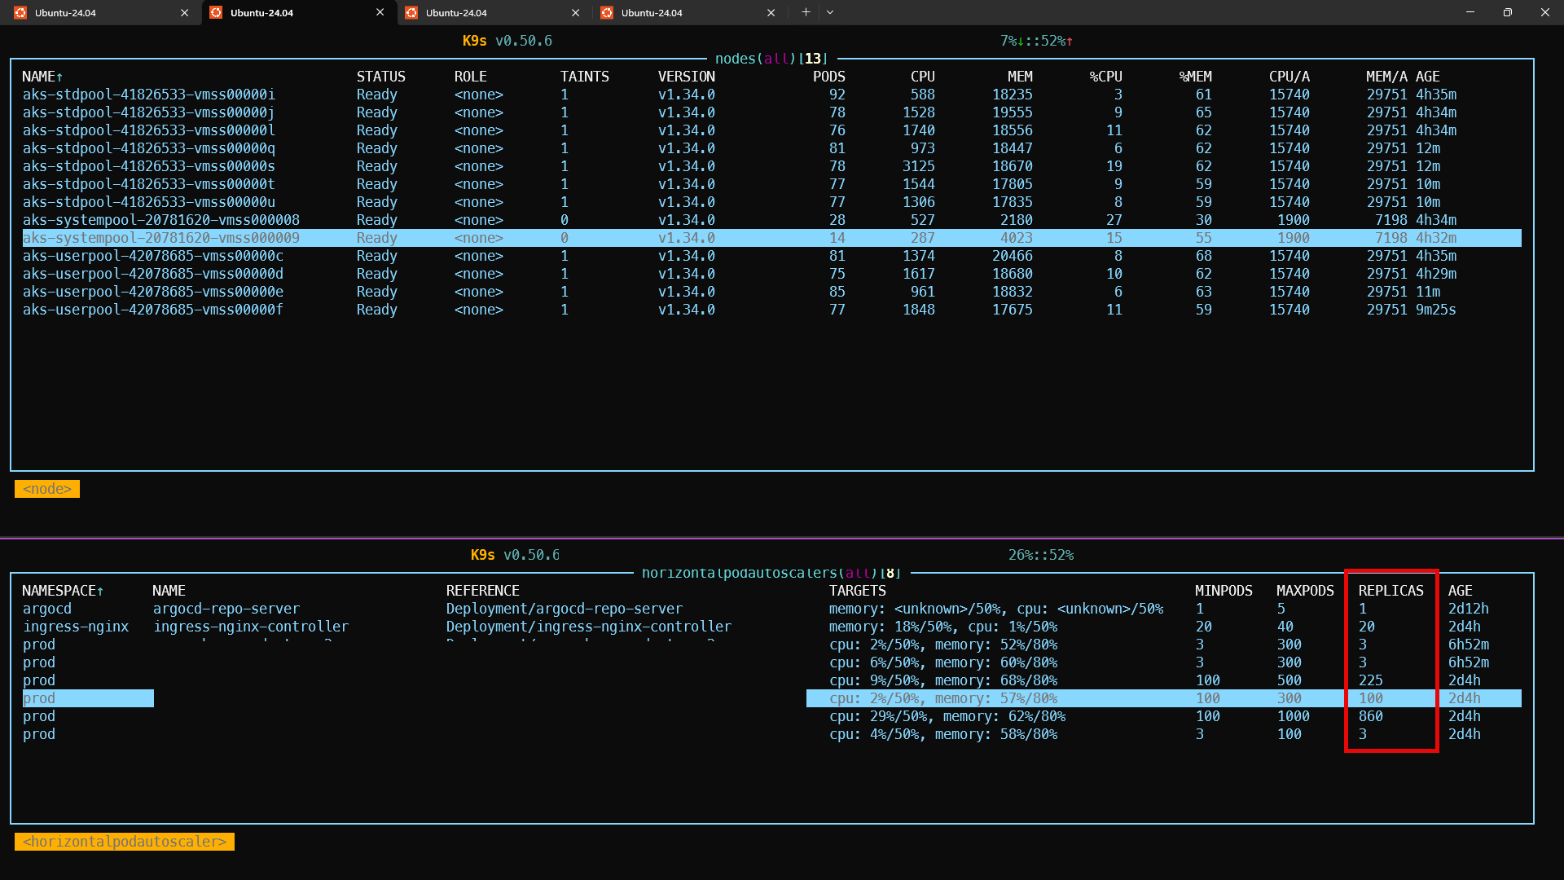1564x880 pixels.
Task: Select node aks-userpool-42078685-vmss00000f
Action: pos(152,310)
